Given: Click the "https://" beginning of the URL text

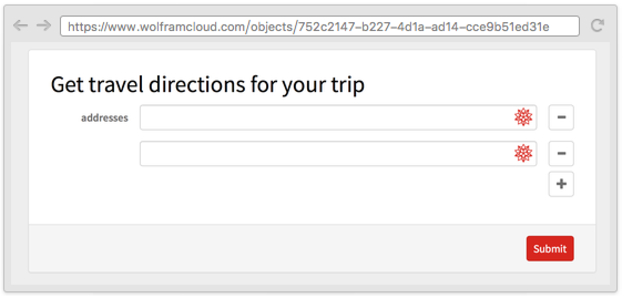Looking at the screenshot, I should [88, 27].
